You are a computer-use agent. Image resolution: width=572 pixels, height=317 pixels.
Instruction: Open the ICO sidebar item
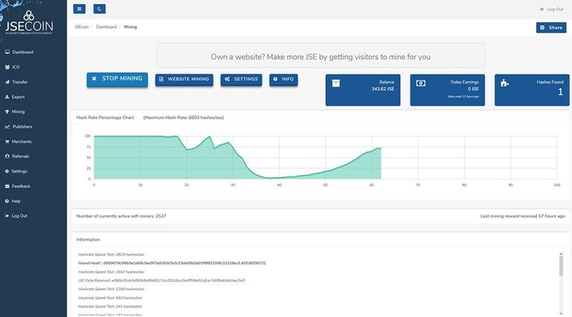(x=16, y=67)
